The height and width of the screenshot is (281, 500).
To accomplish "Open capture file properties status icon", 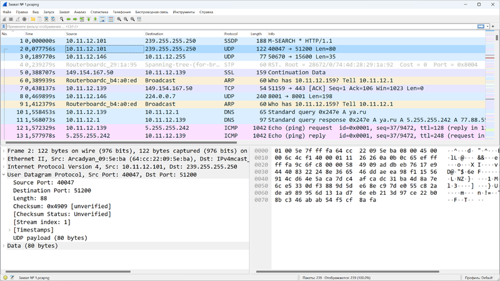I will point(12,277).
